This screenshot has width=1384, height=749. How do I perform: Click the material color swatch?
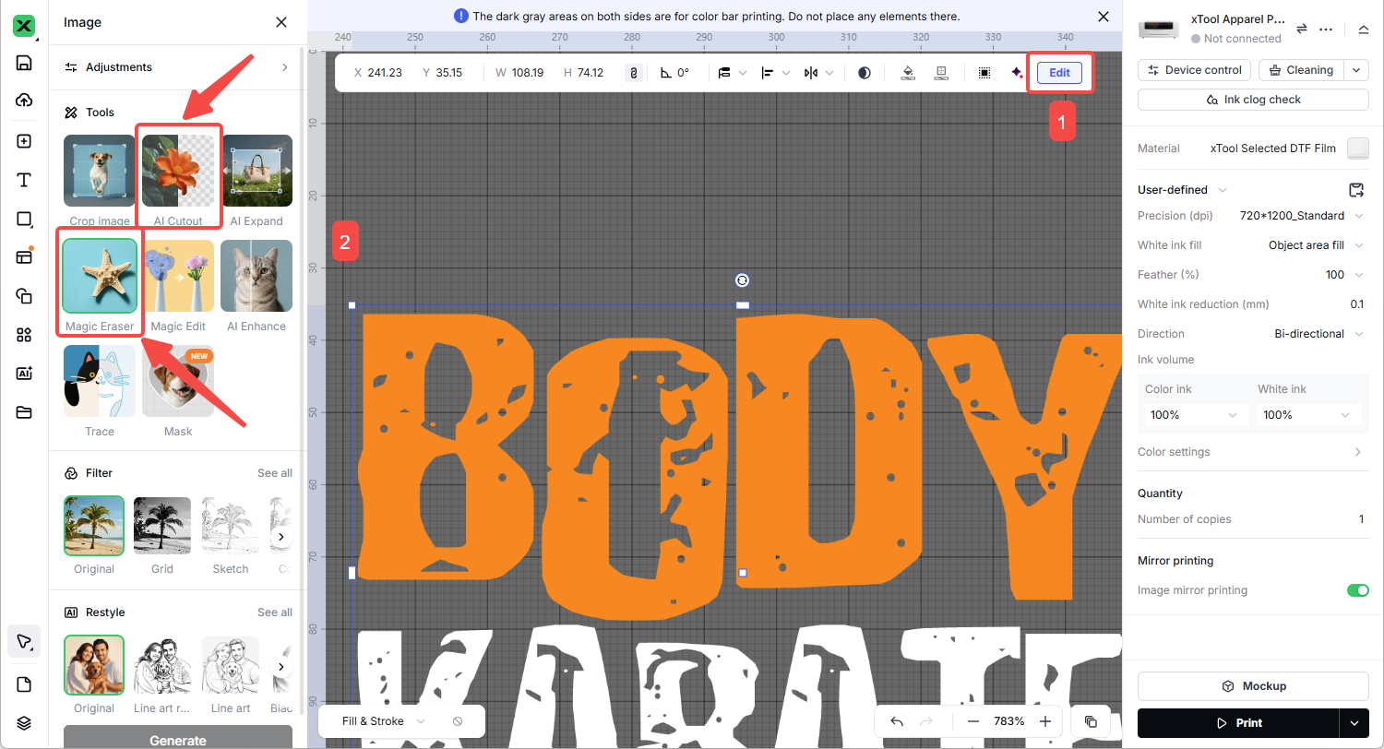click(1358, 149)
